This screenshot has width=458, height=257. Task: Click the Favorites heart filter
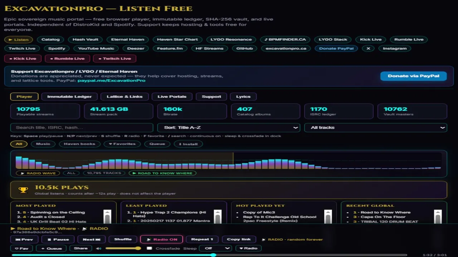tap(122, 144)
